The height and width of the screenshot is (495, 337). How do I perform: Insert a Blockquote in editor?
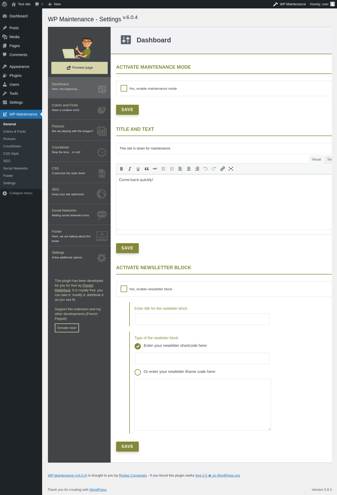(147, 169)
